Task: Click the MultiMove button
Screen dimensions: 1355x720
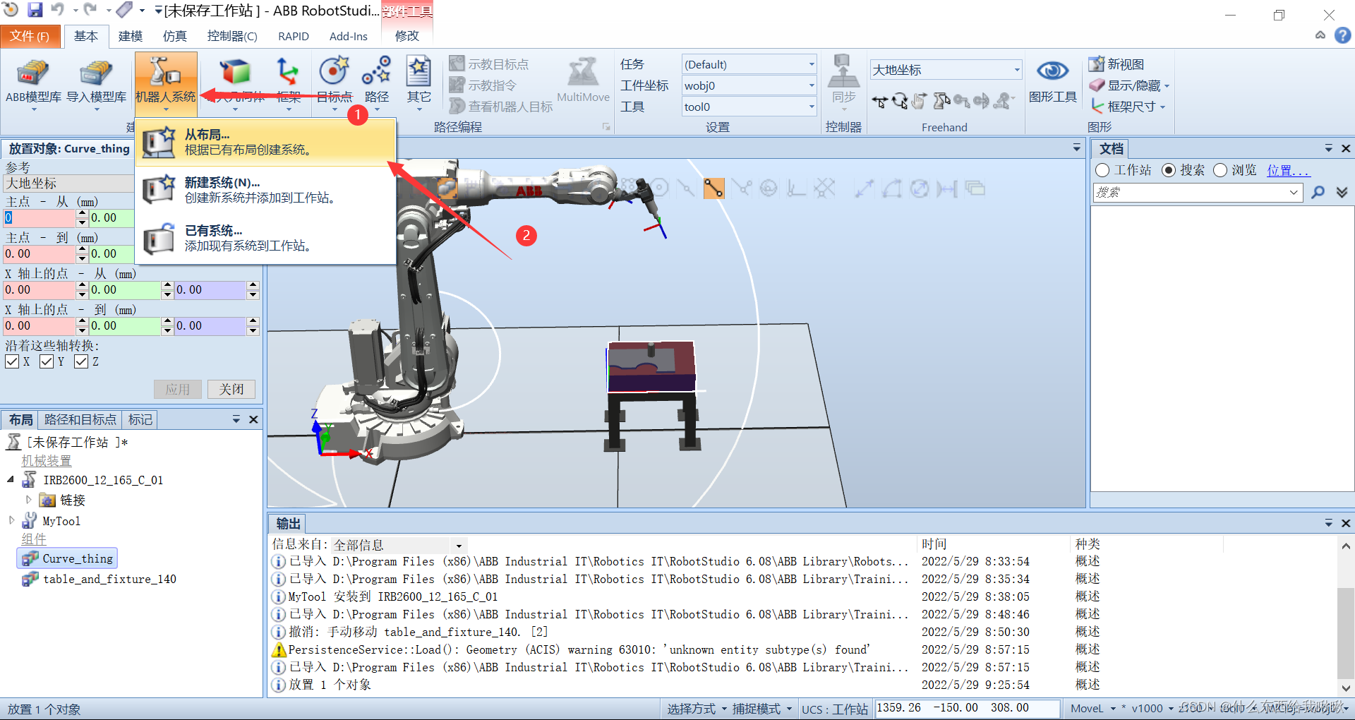Action: coord(583,80)
